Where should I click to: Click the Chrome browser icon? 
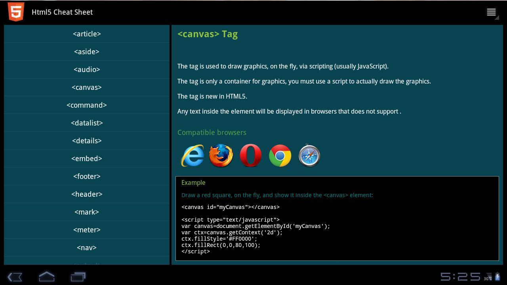pyautogui.click(x=280, y=156)
